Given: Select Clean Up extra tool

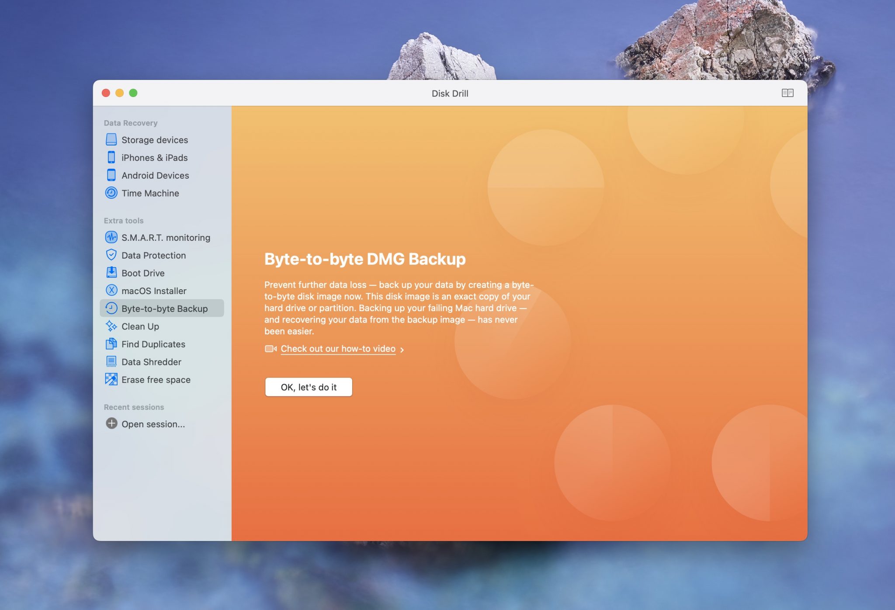Looking at the screenshot, I should coord(140,326).
